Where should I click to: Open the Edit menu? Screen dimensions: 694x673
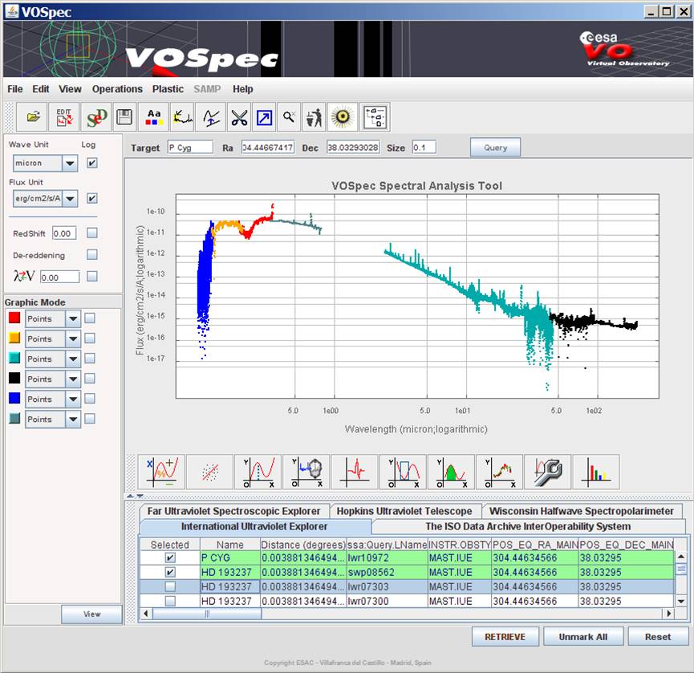[x=41, y=89]
